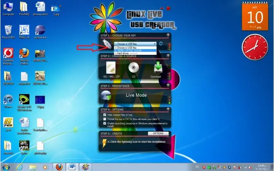Close the LinuxLive USB Creator window

[168, 8]
